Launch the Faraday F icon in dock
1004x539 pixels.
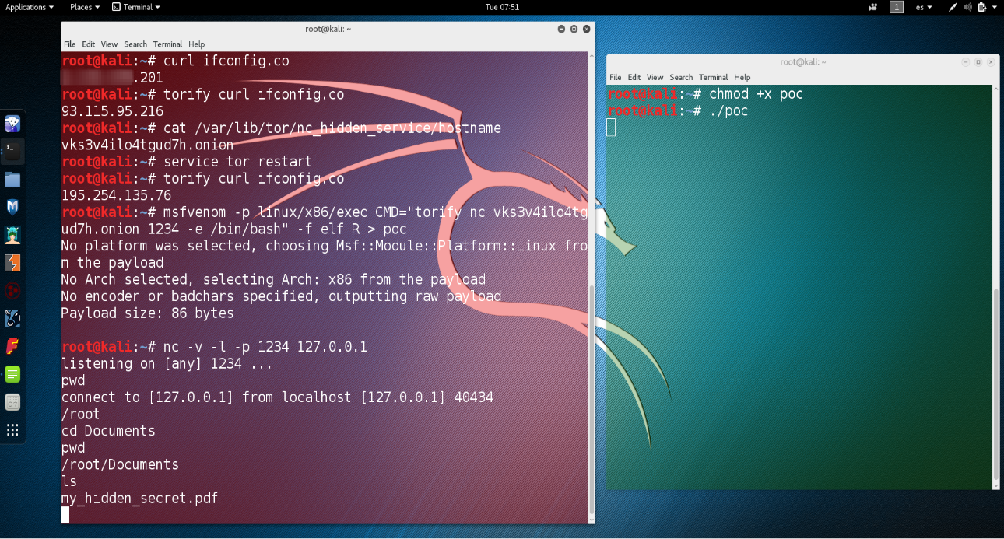tap(12, 346)
